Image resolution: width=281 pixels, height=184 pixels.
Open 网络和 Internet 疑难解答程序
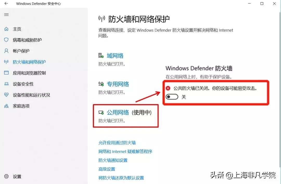pos(125,151)
